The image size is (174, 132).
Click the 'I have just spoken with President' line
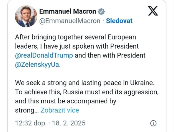point(76,46)
